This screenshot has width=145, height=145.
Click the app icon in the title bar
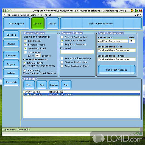[x=4, y=10]
